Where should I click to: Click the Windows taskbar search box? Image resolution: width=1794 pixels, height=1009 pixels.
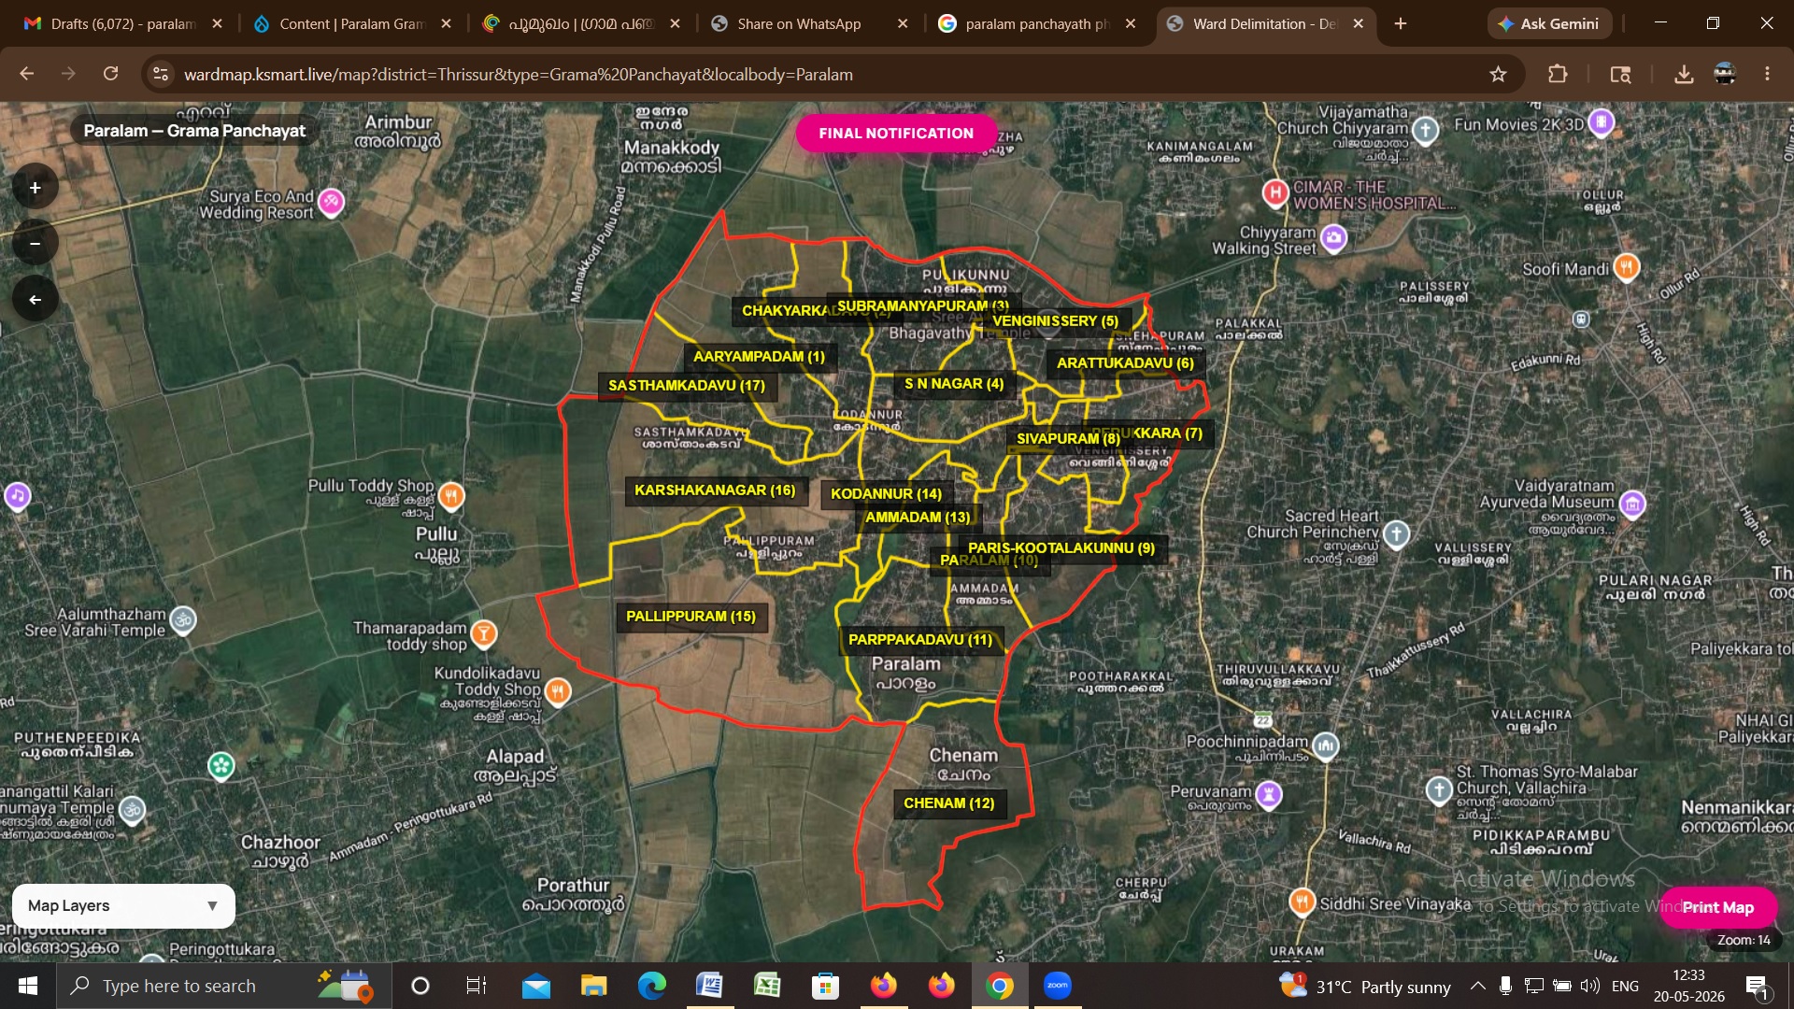tap(224, 986)
